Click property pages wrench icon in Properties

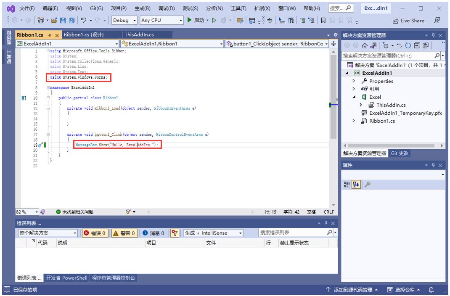coord(368,185)
